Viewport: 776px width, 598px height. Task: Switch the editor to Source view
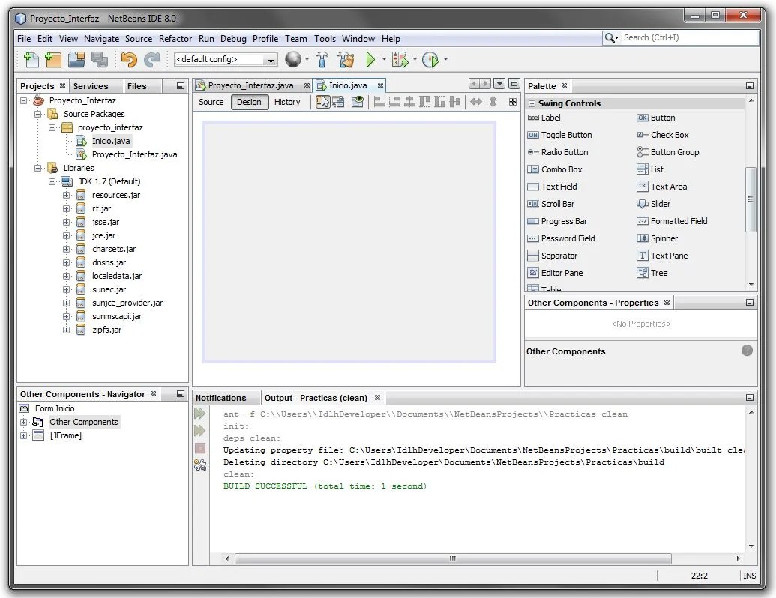(211, 102)
